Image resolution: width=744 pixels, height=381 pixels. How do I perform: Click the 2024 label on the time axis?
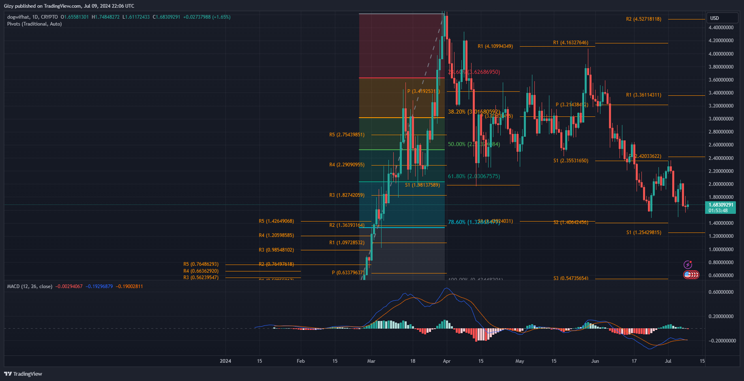[225, 361]
